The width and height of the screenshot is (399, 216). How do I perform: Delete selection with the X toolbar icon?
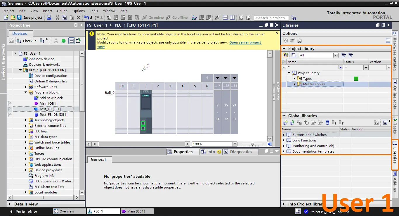[x=78, y=18]
